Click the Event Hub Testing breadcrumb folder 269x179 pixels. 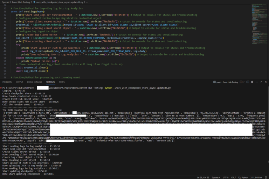(x=21, y=2)
